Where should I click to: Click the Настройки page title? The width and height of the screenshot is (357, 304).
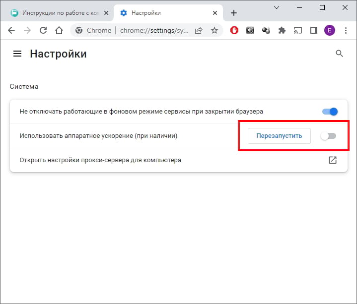[x=58, y=54]
